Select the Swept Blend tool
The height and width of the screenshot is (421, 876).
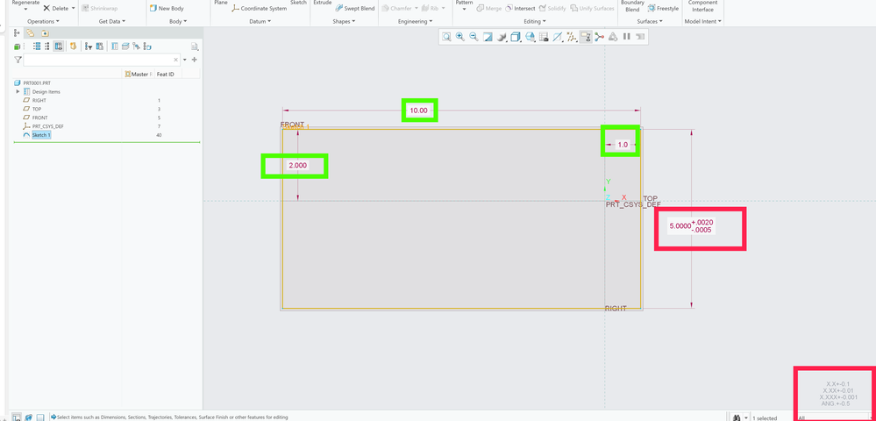tap(355, 9)
